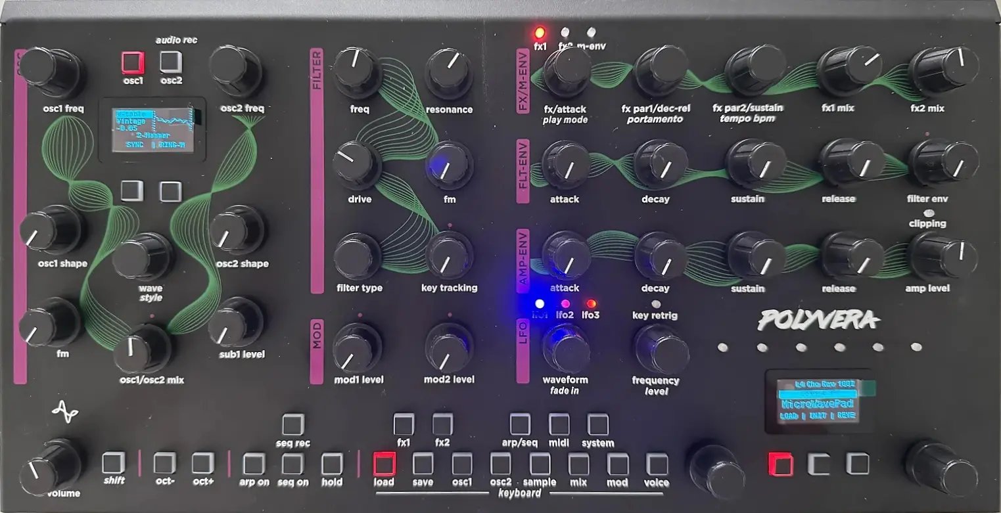Open the system settings button
This screenshot has width=1001, height=513.
[x=598, y=424]
